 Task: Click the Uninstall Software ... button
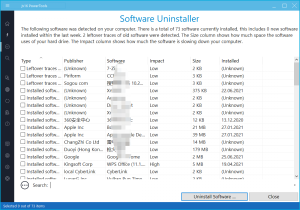tap(214, 196)
